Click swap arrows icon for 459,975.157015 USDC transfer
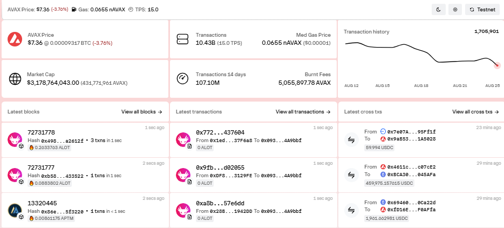 (x=351, y=175)
